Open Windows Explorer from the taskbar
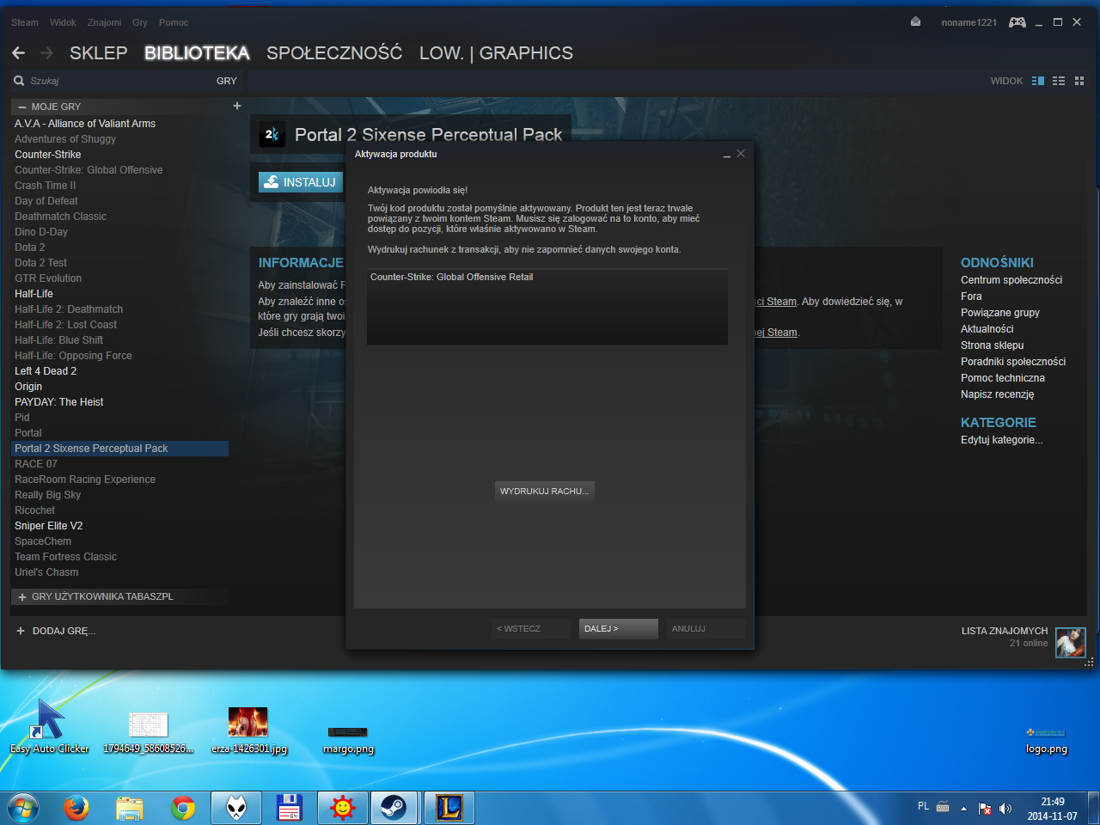Viewport: 1100px width, 825px height. pyautogui.click(x=130, y=808)
